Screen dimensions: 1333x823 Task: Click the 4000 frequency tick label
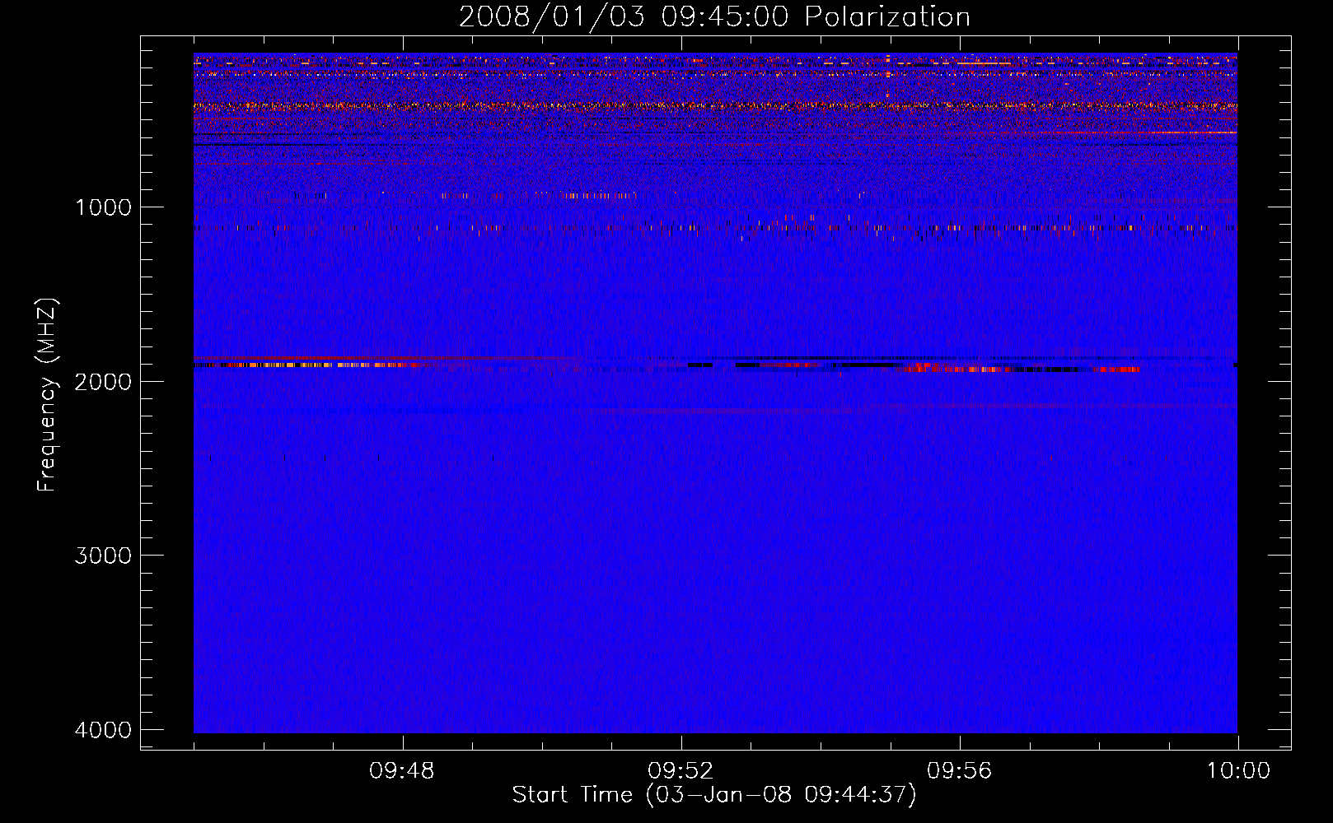click(x=103, y=730)
